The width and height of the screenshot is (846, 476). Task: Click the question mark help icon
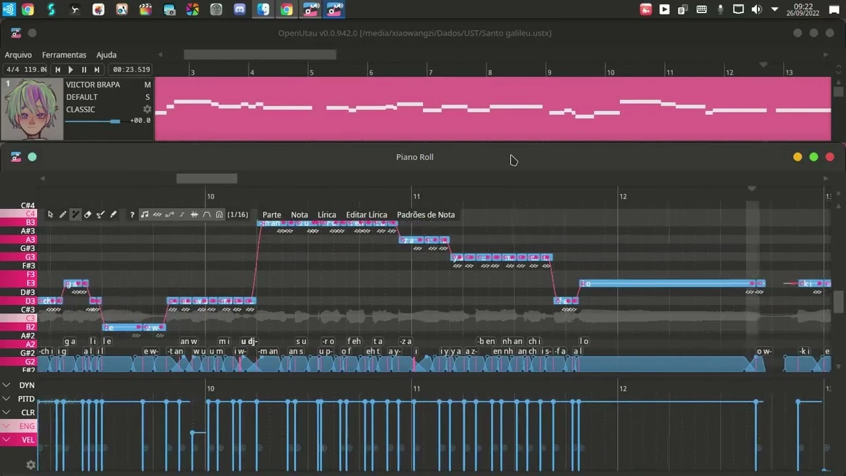(132, 215)
